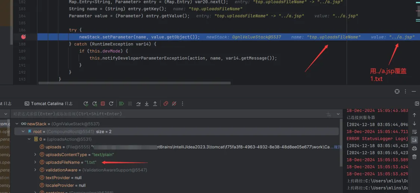This screenshot has width=420, height=193.
Task: Expand the uploadsFileName variable node
Action: [x=36, y=162]
